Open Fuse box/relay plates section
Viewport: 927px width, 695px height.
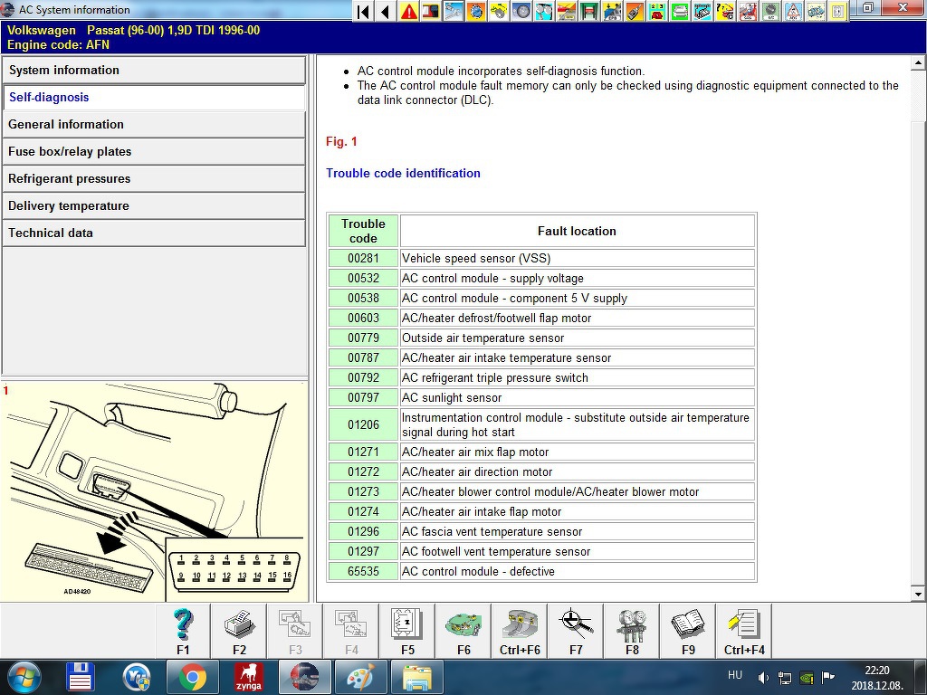[x=154, y=151]
